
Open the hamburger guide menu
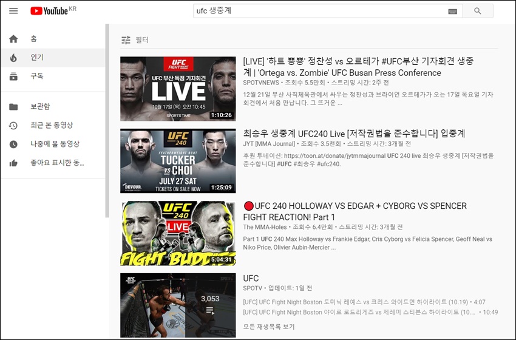[13, 11]
